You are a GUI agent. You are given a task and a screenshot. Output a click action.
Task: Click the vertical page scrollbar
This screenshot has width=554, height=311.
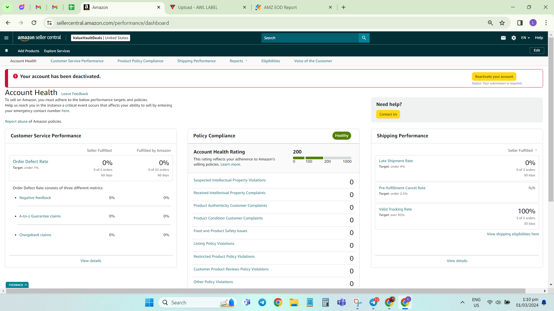click(551, 120)
